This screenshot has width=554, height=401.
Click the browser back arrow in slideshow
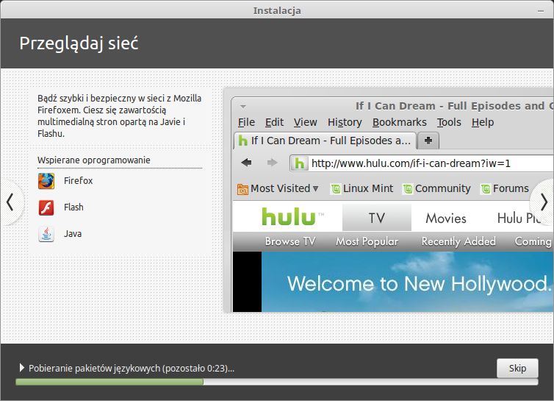coord(246,163)
